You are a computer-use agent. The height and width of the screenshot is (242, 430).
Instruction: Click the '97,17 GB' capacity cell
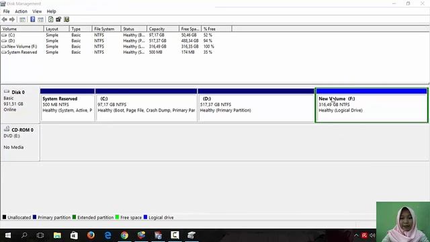(x=157, y=35)
